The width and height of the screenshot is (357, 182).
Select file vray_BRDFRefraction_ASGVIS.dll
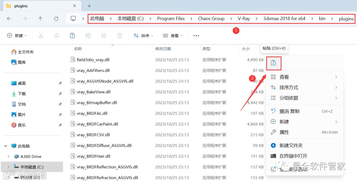point(107,178)
